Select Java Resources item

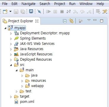coord(32,49)
